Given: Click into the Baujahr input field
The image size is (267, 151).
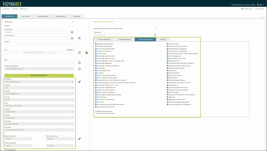Looking at the screenshot, I should click(39, 44).
